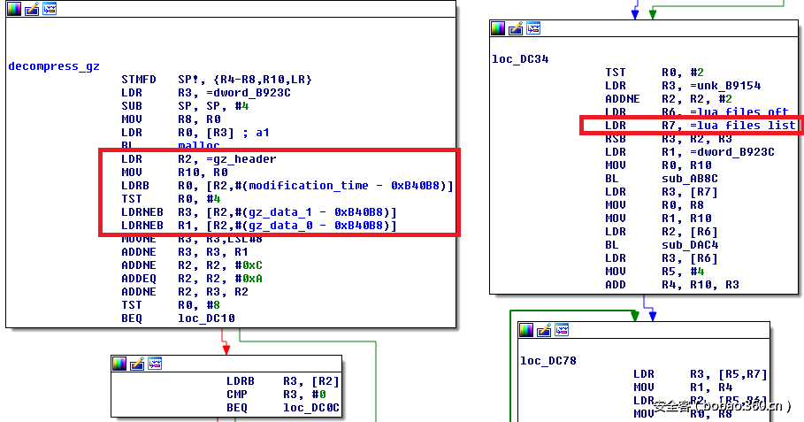Click =dword_B923C in loc_DC34 node
This screenshot has width=804, height=422.
732,152
